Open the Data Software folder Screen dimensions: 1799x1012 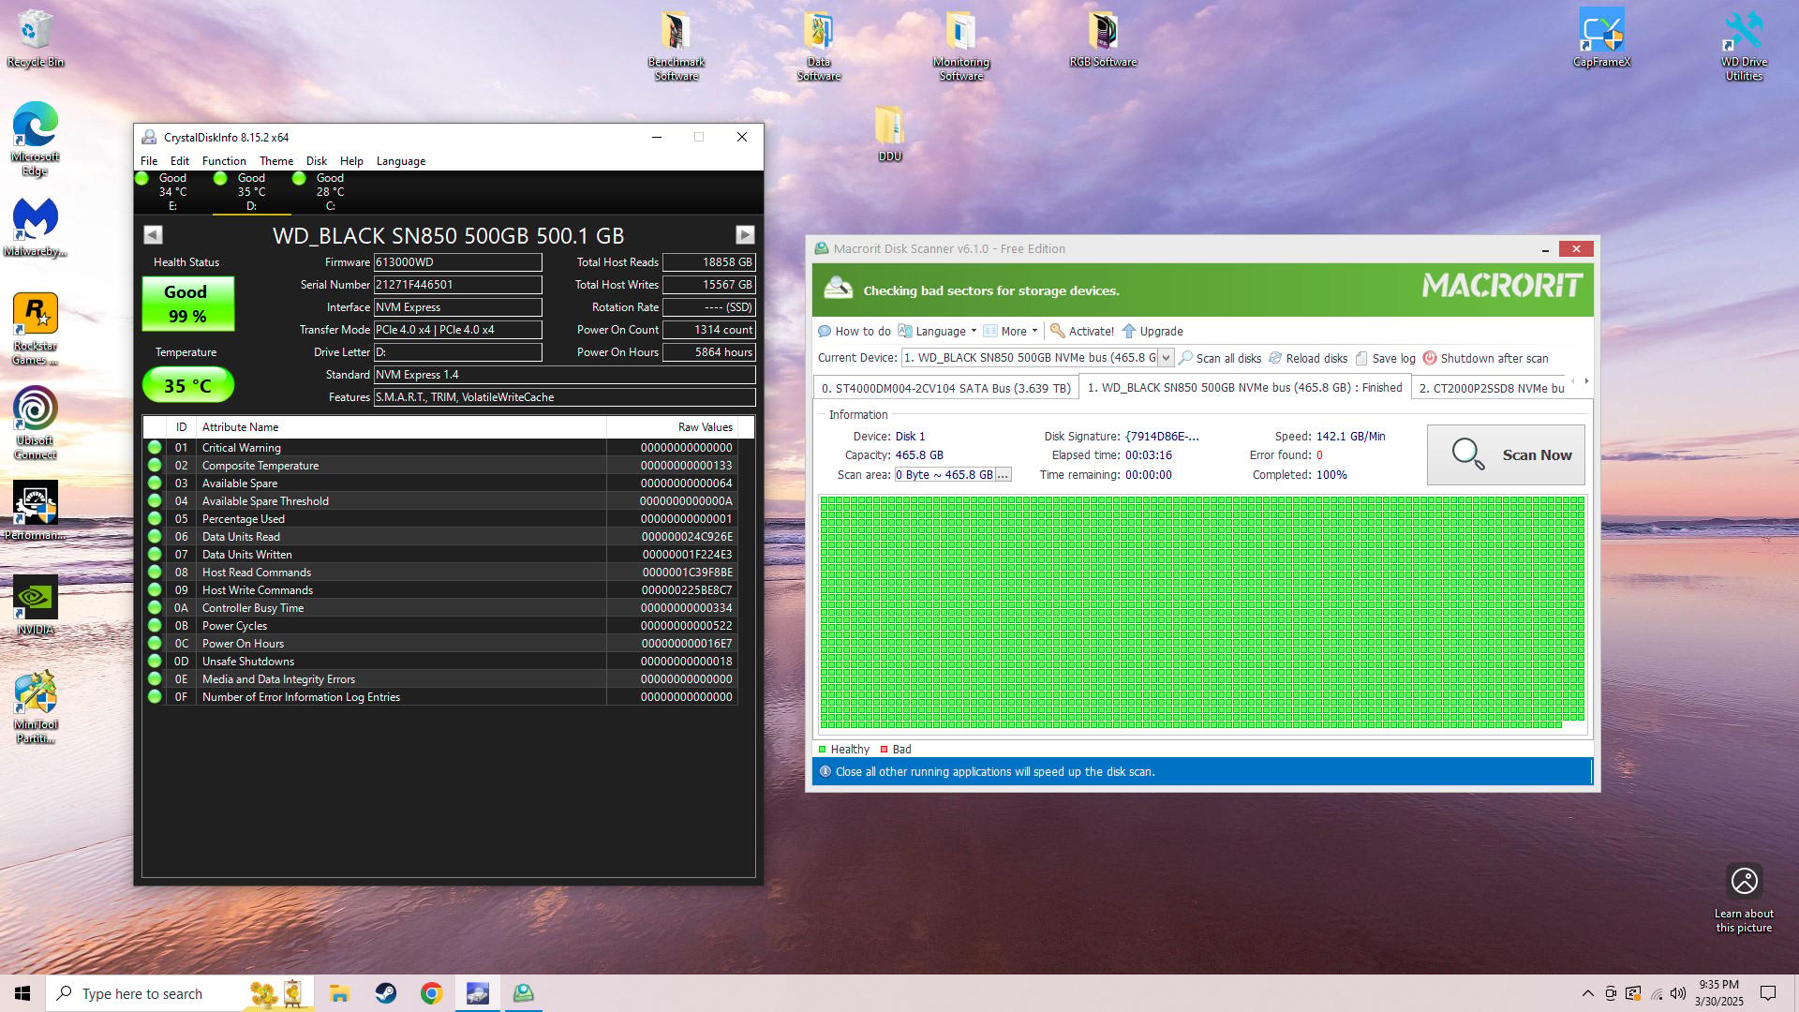coord(819,46)
